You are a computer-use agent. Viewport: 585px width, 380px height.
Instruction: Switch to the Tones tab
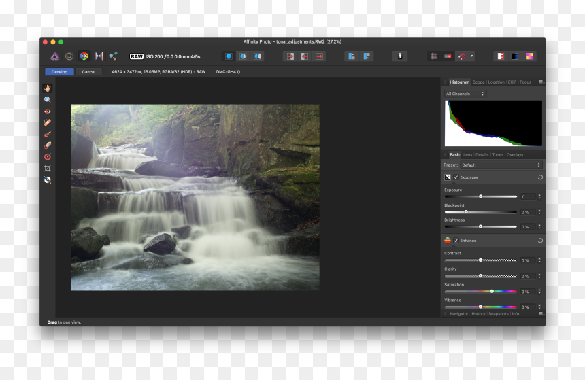(x=498, y=155)
